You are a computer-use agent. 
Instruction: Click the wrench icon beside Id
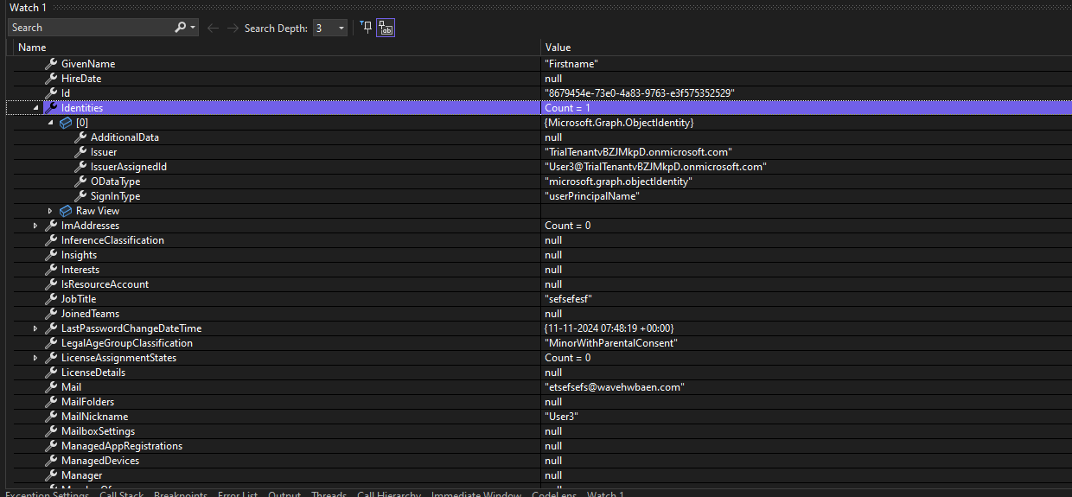(51, 93)
